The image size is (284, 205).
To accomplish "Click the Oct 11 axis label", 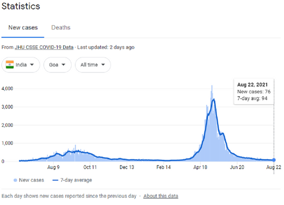I will click(90, 167).
